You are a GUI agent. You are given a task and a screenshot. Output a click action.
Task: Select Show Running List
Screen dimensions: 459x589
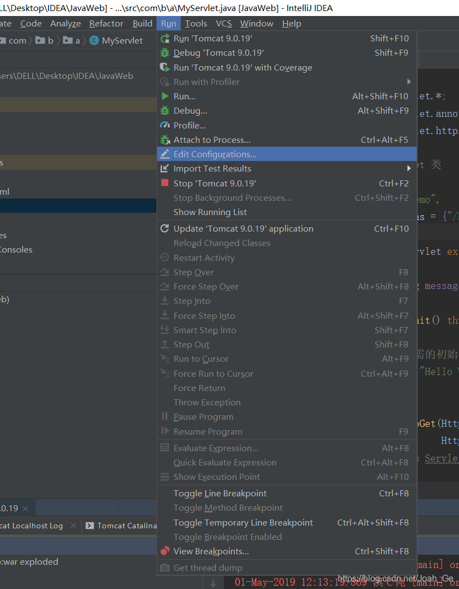coord(287,212)
